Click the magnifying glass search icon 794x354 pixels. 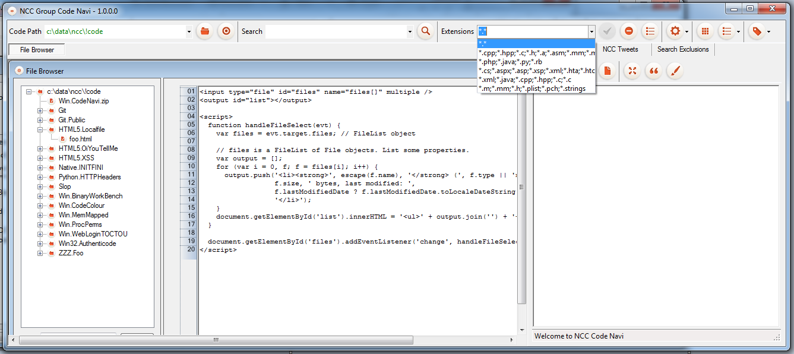click(425, 31)
